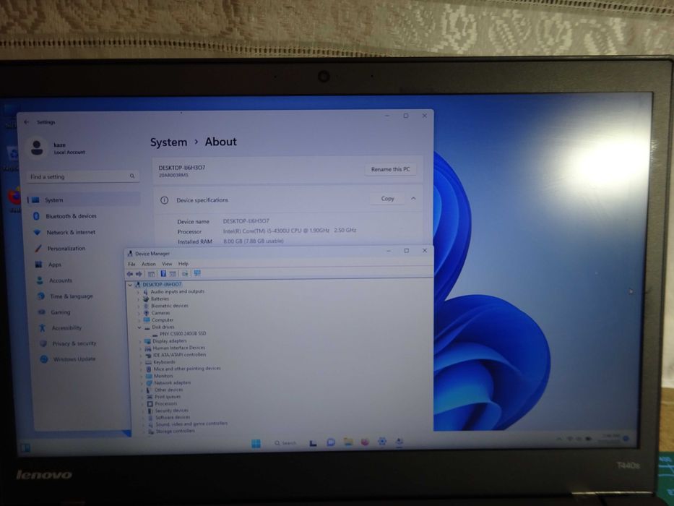Expand the Audio inputs and outputs node
The image size is (674, 506).
[138, 292]
